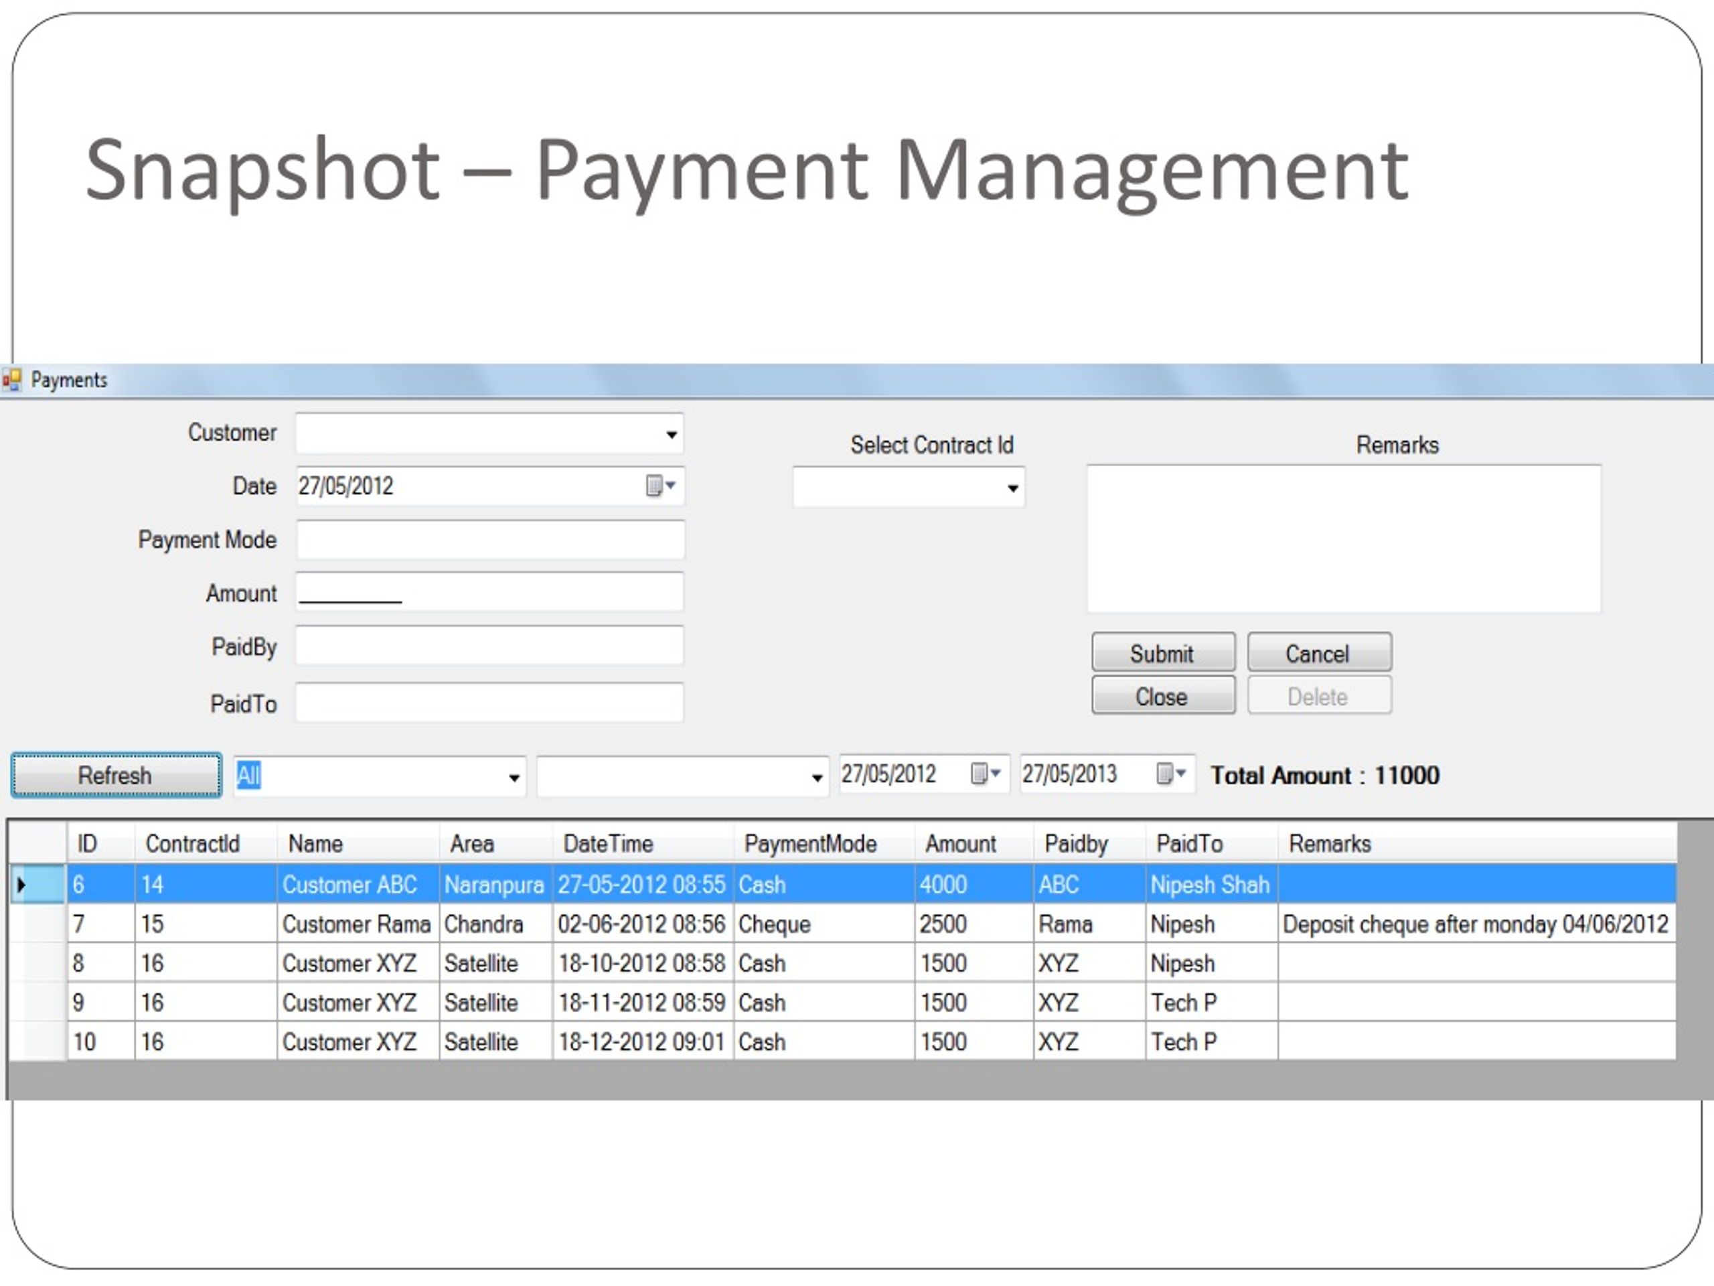Click the Cancel button
This screenshot has height=1286, width=1714.
(1319, 652)
